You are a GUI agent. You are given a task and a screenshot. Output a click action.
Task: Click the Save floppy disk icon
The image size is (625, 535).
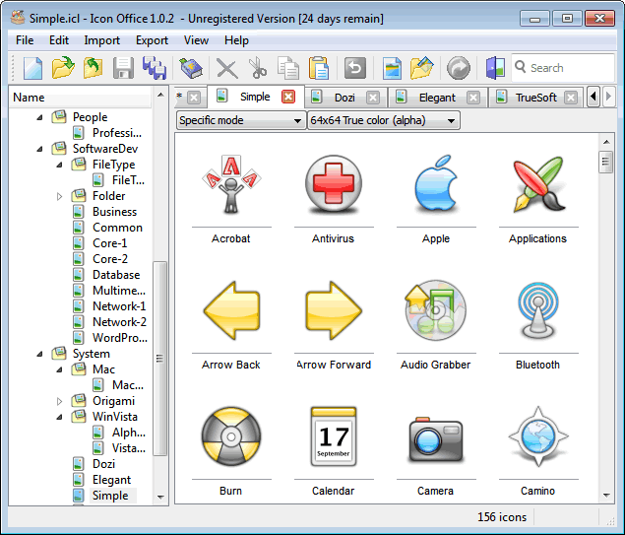[123, 68]
